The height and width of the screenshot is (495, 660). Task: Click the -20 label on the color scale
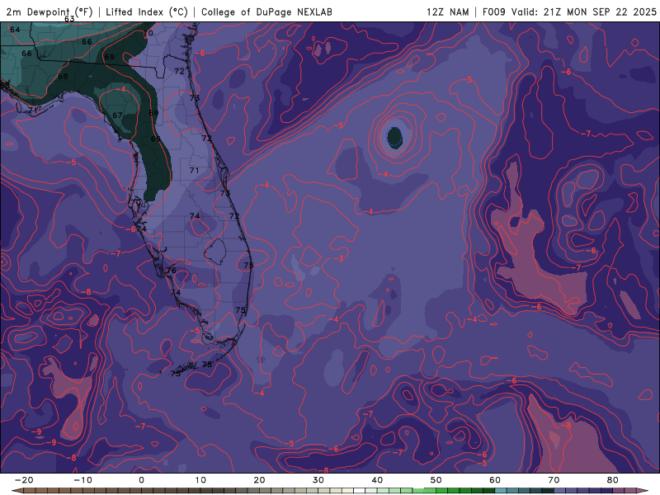24,480
